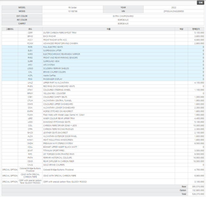Image resolution: width=206 pixels, height=197 pixels.
Task: Click 'UPPER PART IN ALCANTARA' option
Action: (56, 83)
